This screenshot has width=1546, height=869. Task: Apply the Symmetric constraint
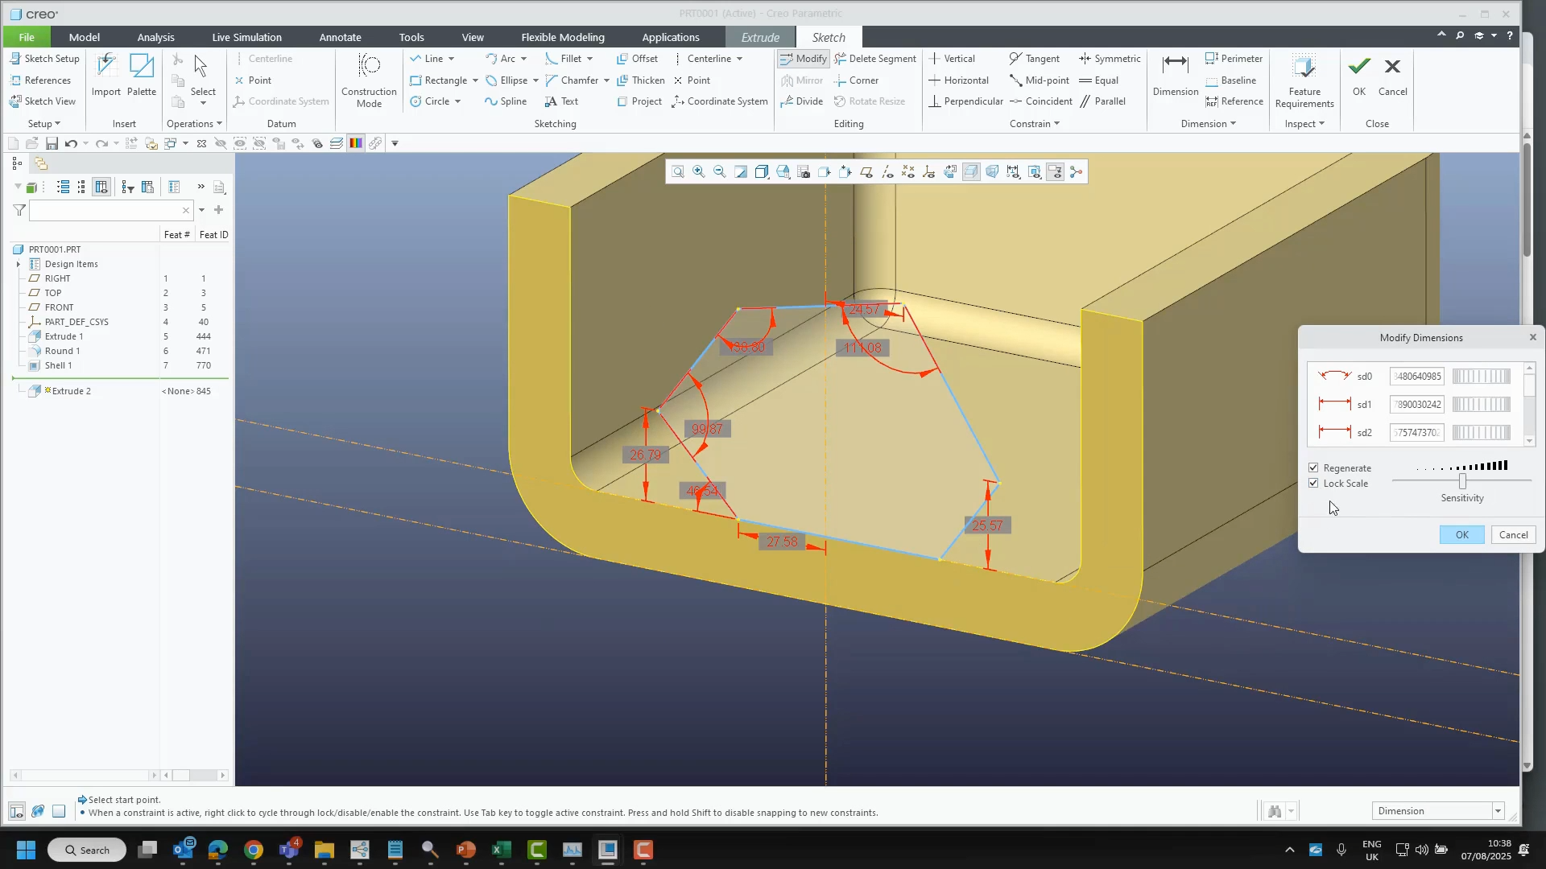[1110, 59]
